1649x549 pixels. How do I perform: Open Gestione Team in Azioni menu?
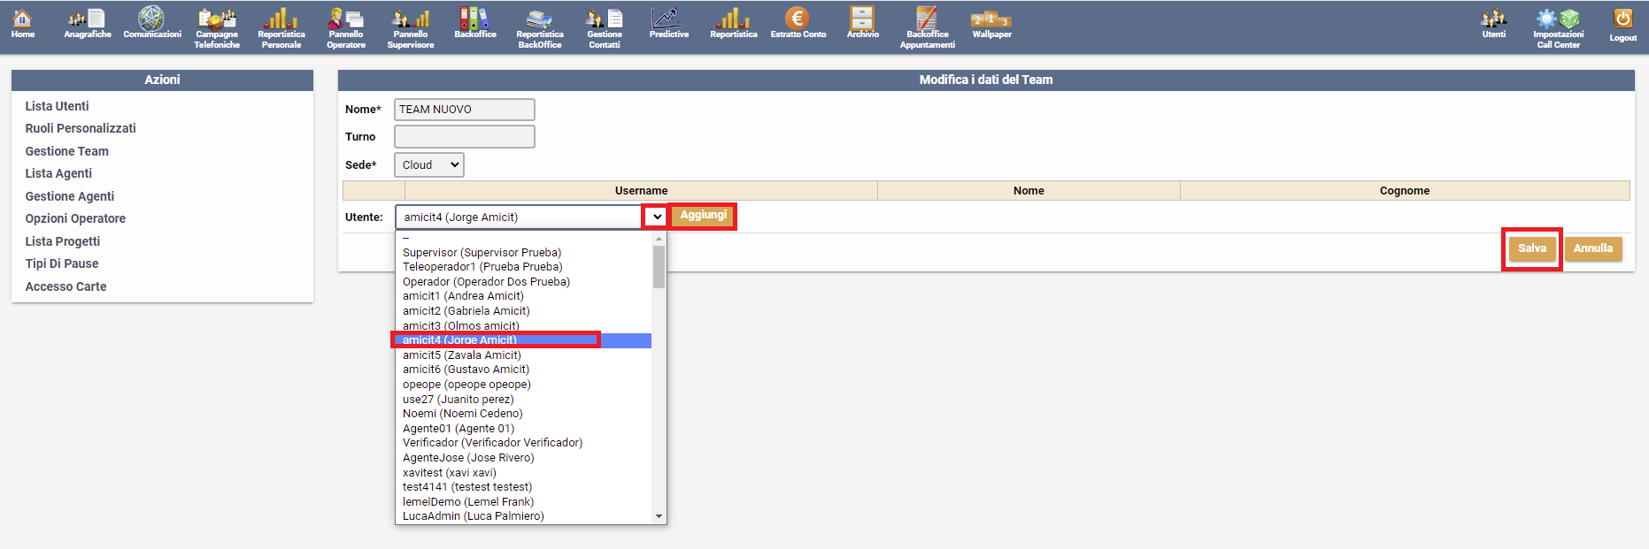point(66,151)
